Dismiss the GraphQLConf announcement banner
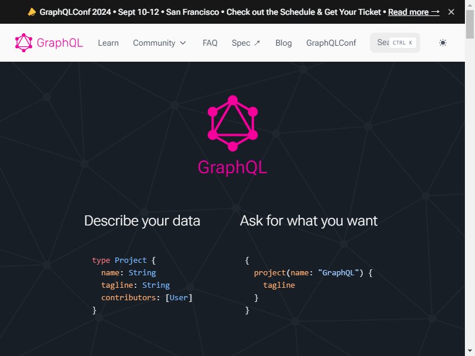This screenshot has height=356, width=475. (x=452, y=12)
